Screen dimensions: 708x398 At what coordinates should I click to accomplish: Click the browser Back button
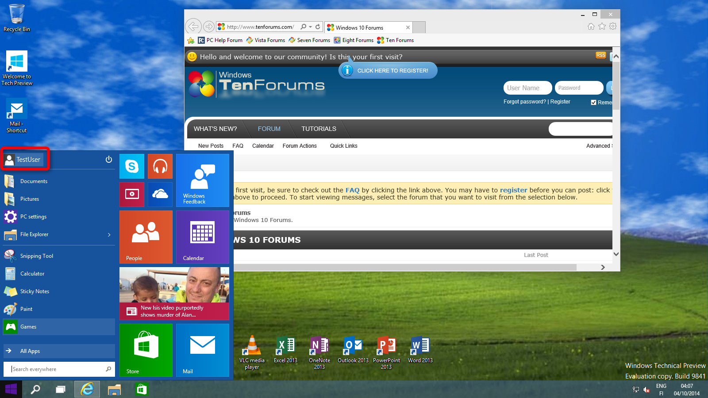(193, 27)
